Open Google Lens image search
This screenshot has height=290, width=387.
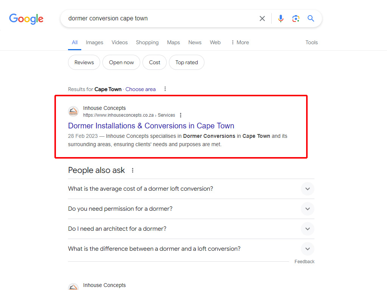(296, 19)
